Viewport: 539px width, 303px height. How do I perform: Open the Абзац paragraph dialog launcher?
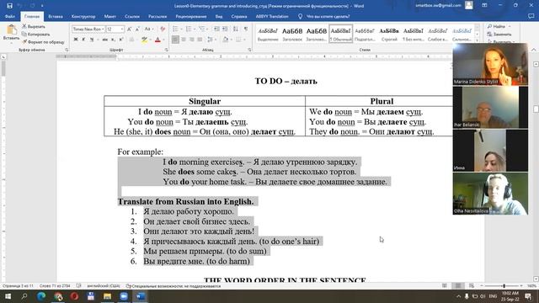point(249,50)
